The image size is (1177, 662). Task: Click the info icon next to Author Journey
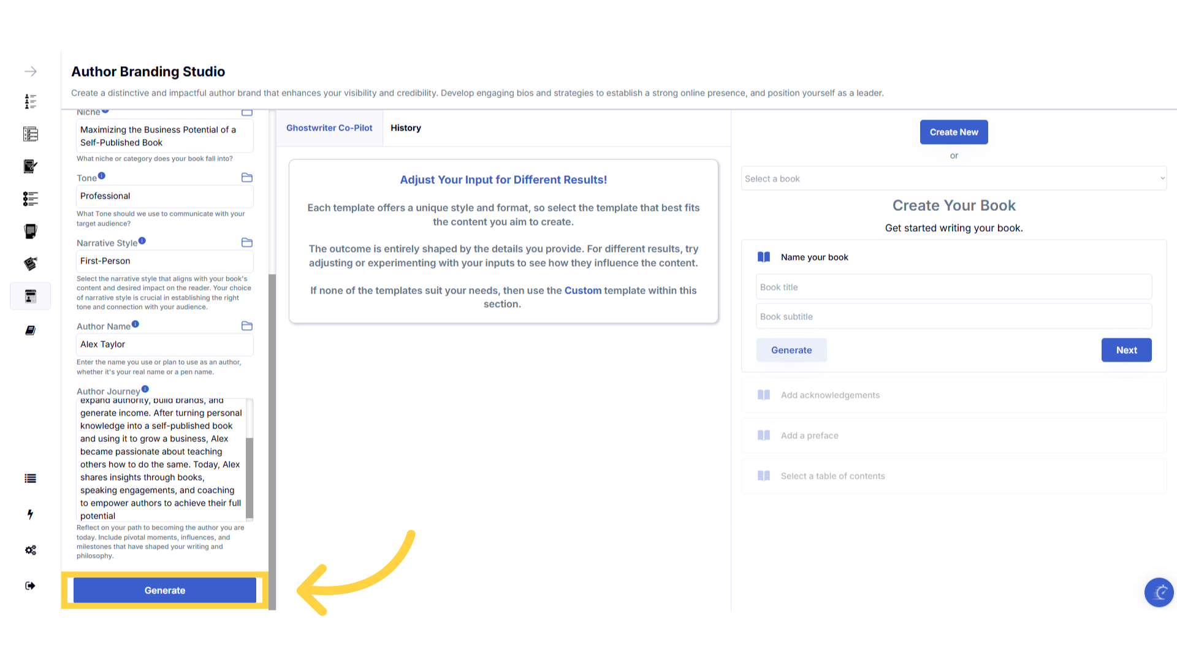[145, 389]
